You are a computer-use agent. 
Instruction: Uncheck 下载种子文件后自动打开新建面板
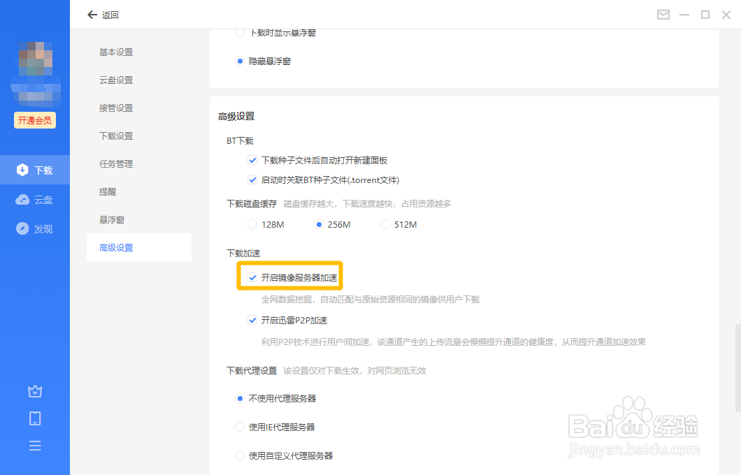coord(252,160)
